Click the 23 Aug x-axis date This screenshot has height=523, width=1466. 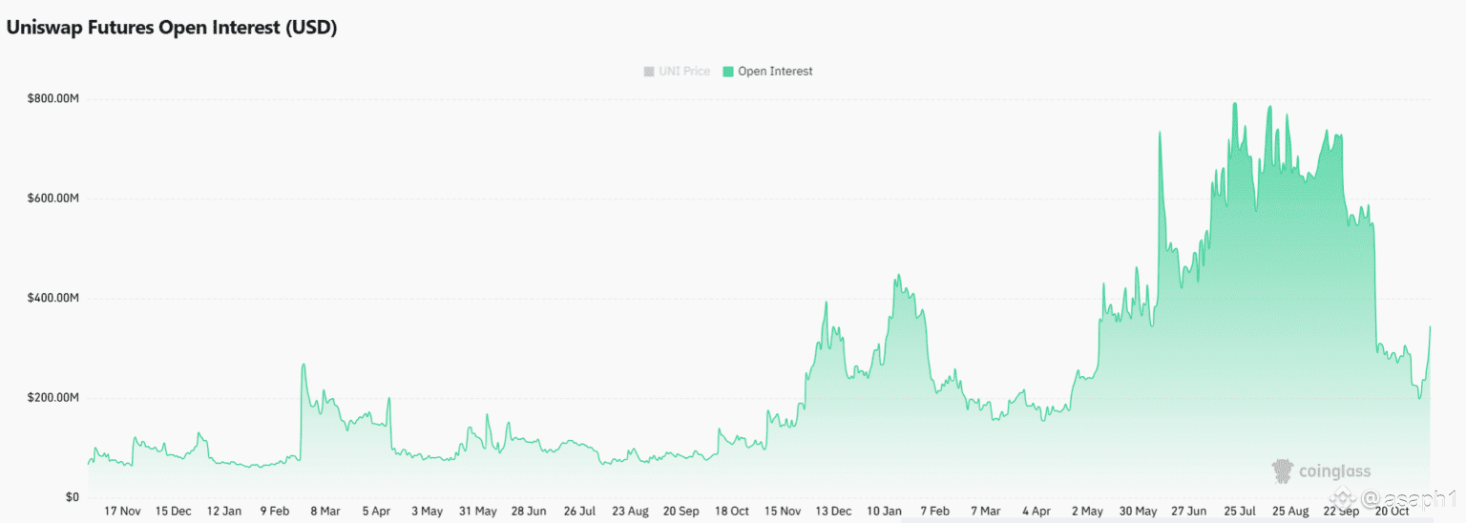click(x=630, y=512)
